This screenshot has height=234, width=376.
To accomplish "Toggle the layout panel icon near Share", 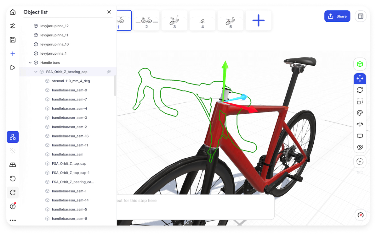I will pyautogui.click(x=361, y=16).
